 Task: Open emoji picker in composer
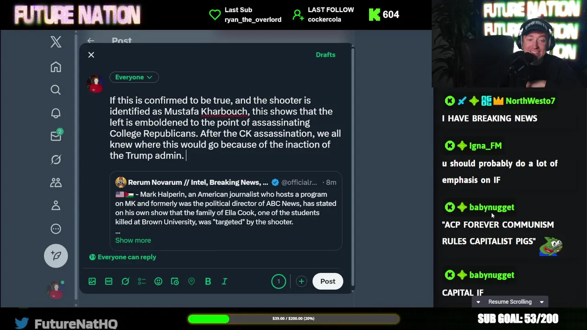pos(158,281)
